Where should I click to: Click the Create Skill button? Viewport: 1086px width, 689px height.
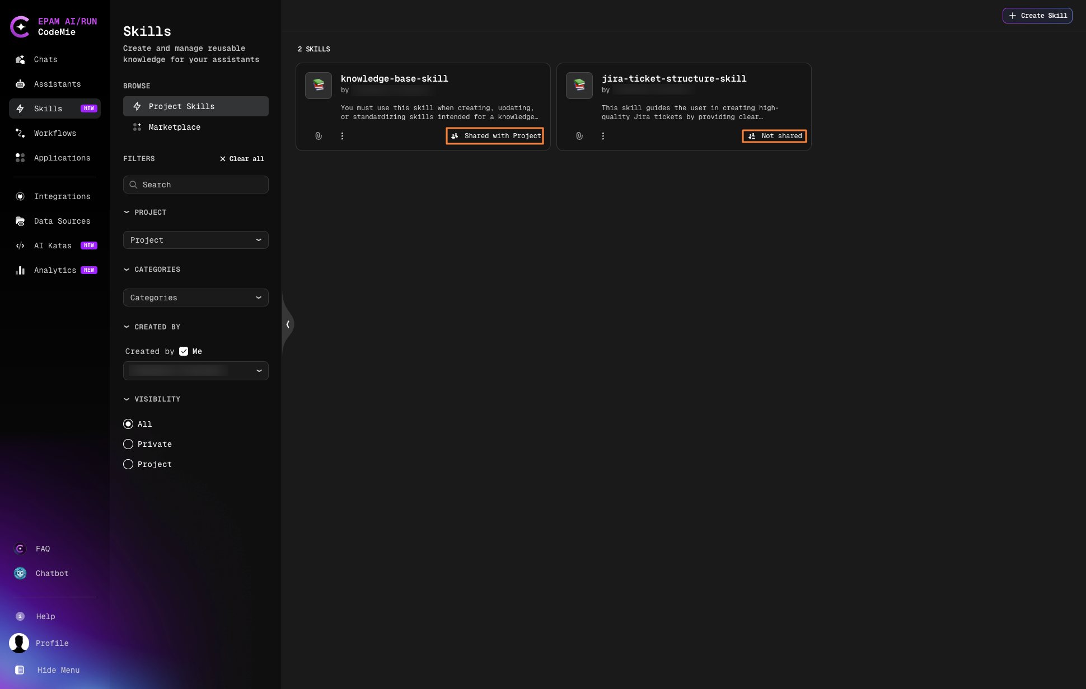click(1037, 16)
